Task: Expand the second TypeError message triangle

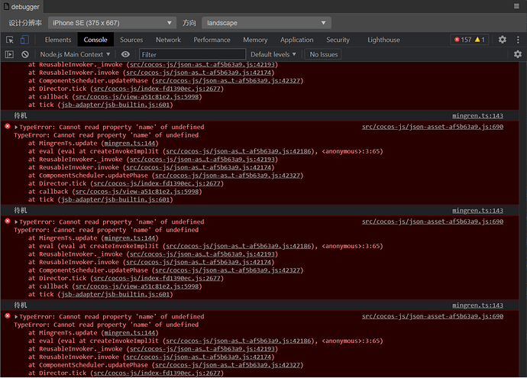Action: [16, 221]
